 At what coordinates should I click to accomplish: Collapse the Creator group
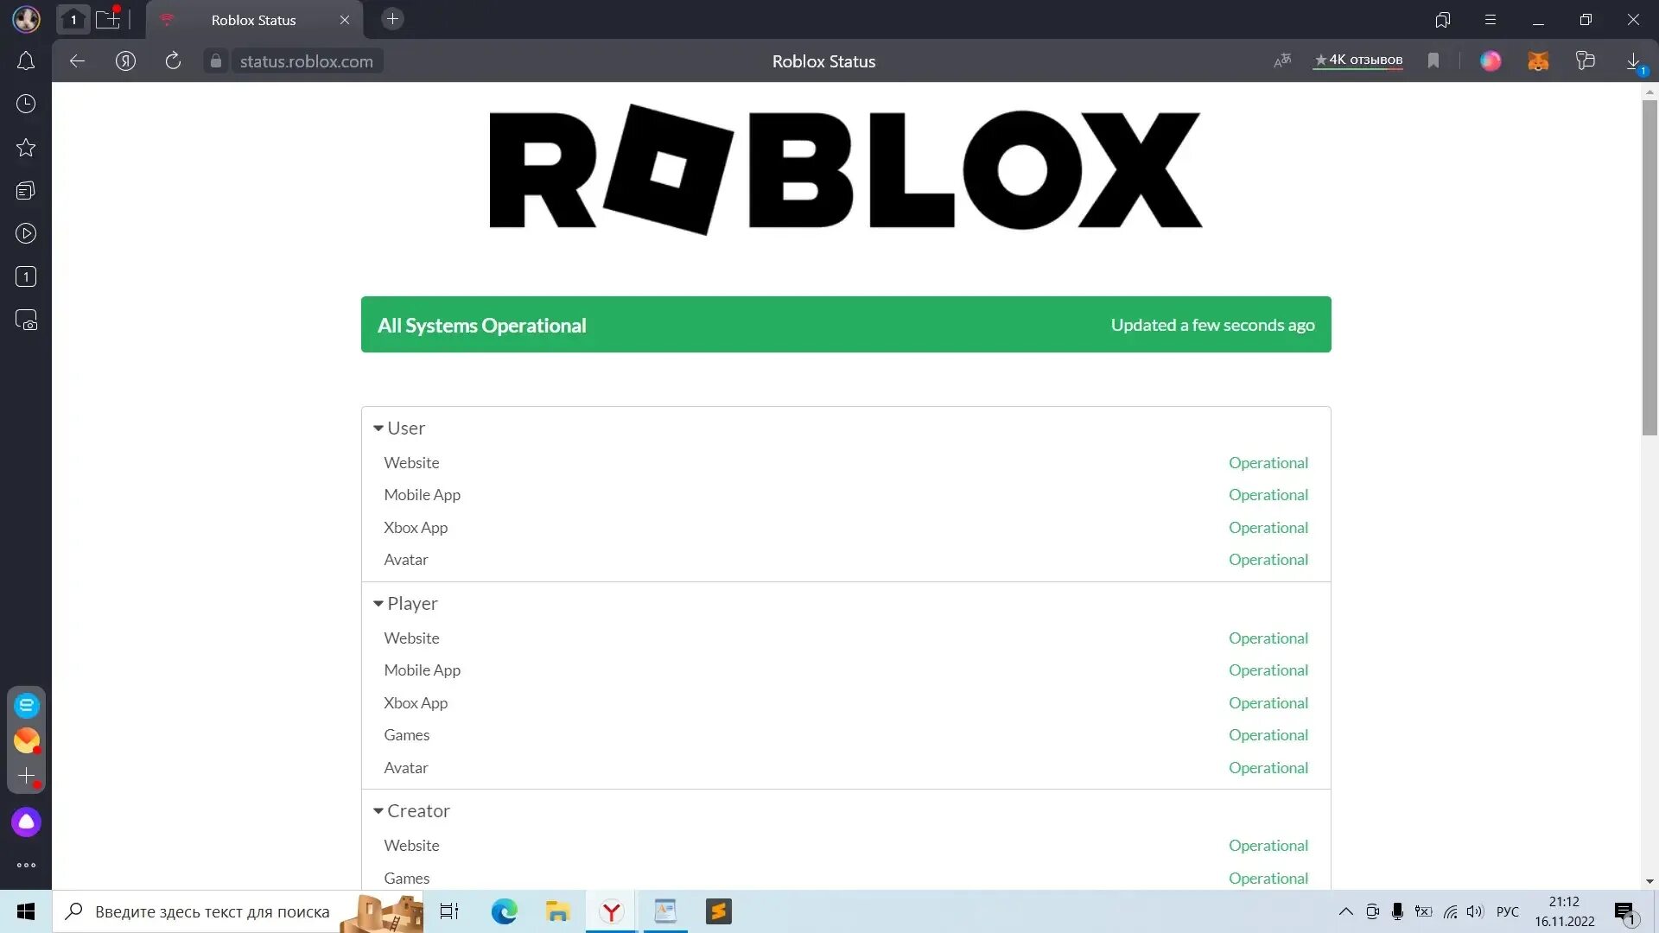coord(378,811)
